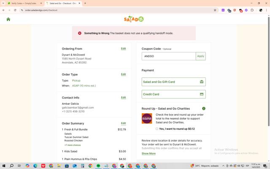Click the gift card icon in payment option

pyautogui.click(x=202, y=82)
